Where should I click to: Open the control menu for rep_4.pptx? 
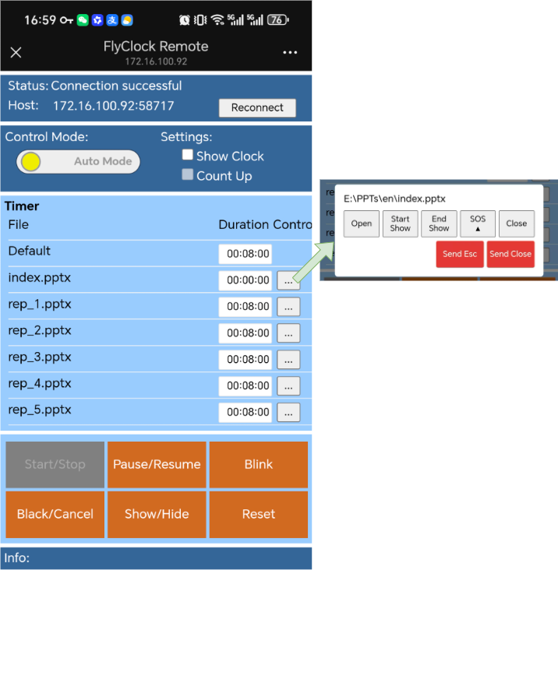[x=288, y=386]
